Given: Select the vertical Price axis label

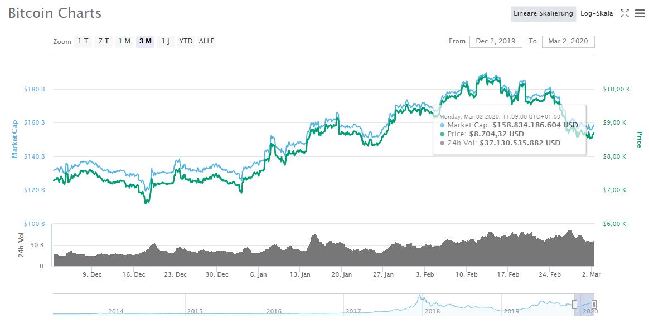Looking at the screenshot, I should click(x=638, y=139).
